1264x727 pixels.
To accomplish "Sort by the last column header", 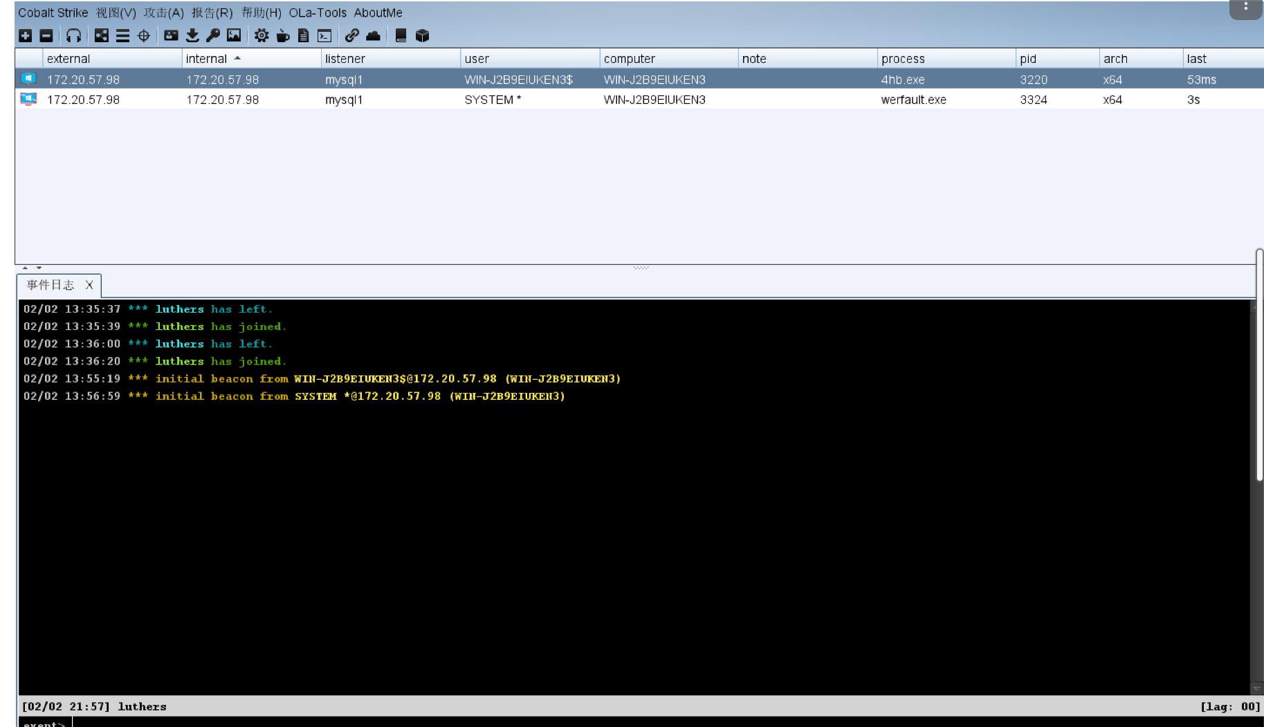I will (1223, 59).
